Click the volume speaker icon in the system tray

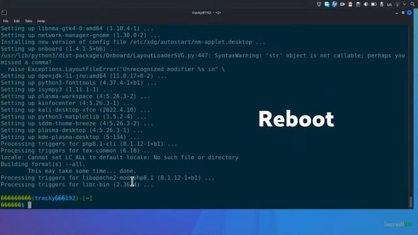point(366,5)
